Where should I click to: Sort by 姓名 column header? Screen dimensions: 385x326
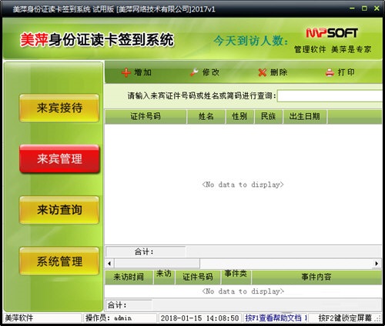pyautogui.click(x=206, y=117)
